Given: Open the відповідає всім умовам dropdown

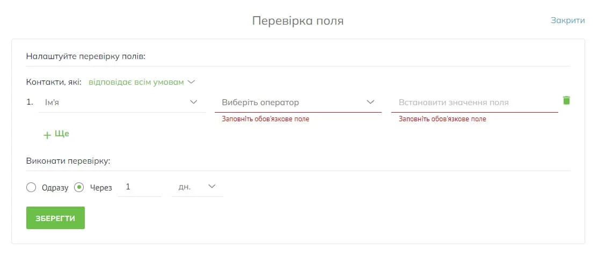Looking at the screenshot, I should (142, 82).
